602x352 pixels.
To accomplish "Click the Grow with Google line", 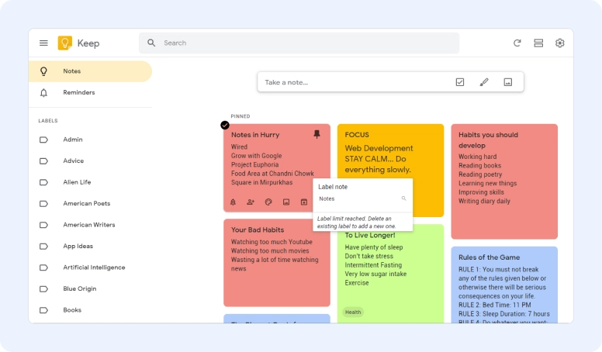I will pyautogui.click(x=257, y=156).
